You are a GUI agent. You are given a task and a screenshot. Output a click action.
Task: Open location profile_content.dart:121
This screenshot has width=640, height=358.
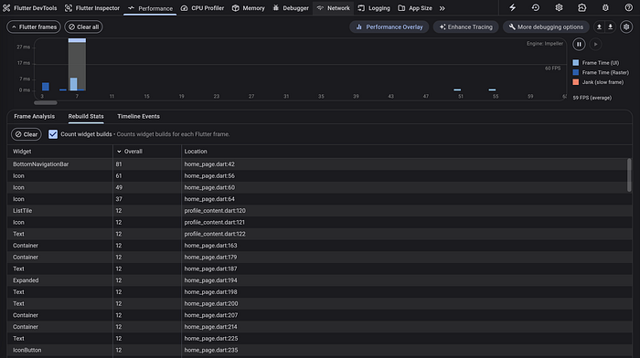click(214, 222)
